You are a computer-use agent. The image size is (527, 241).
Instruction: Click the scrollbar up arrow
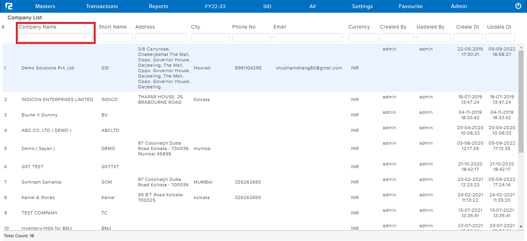(521, 47)
